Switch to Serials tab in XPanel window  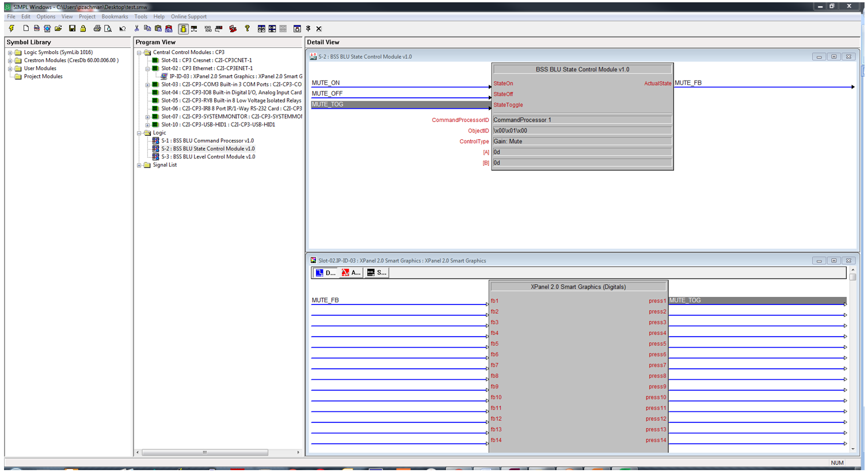click(x=377, y=273)
